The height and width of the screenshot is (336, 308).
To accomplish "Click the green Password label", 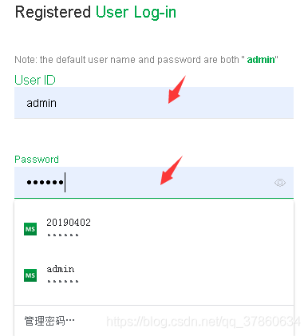I will (x=37, y=160).
